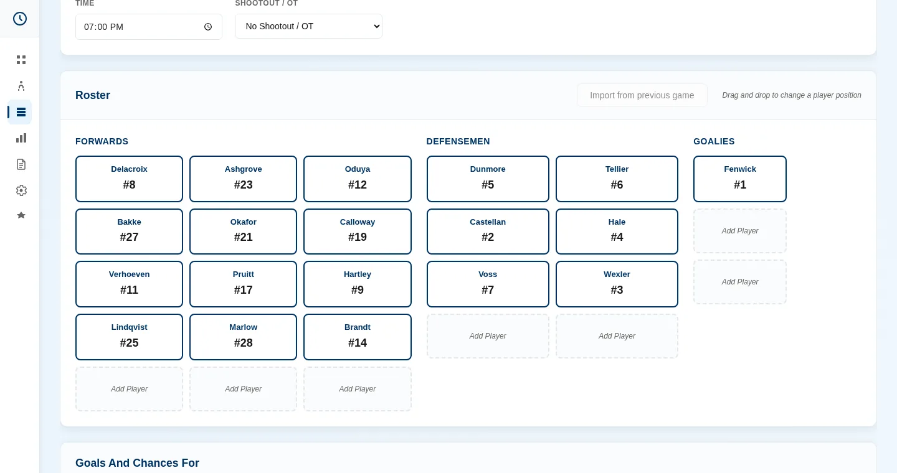Select the Brandt #14 forward card
This screenshot has width=897, height=473.
[358, 337]
